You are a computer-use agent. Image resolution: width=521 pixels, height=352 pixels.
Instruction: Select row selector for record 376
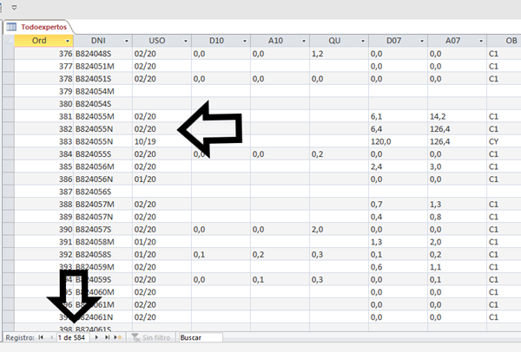click(9, 54)
